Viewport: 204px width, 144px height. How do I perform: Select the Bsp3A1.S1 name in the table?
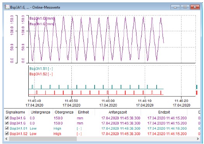[19, 129]
